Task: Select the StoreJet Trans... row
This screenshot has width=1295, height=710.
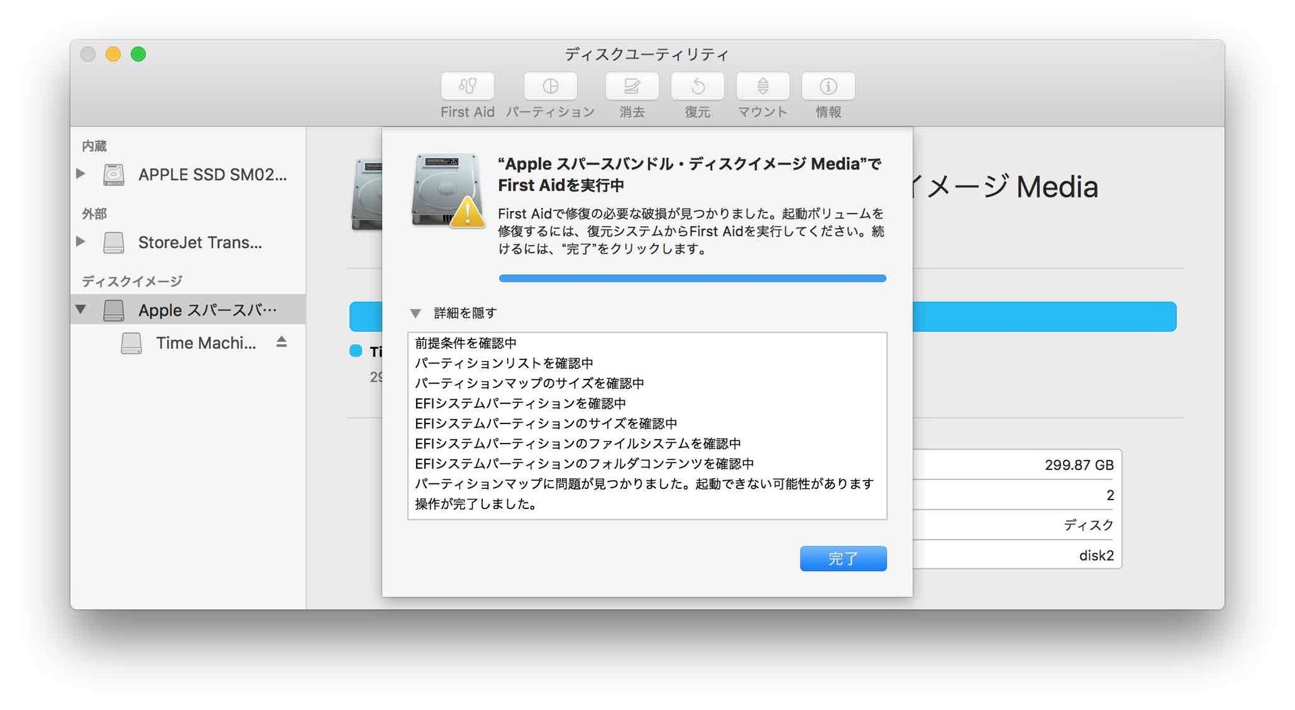Action: (188, 242)
